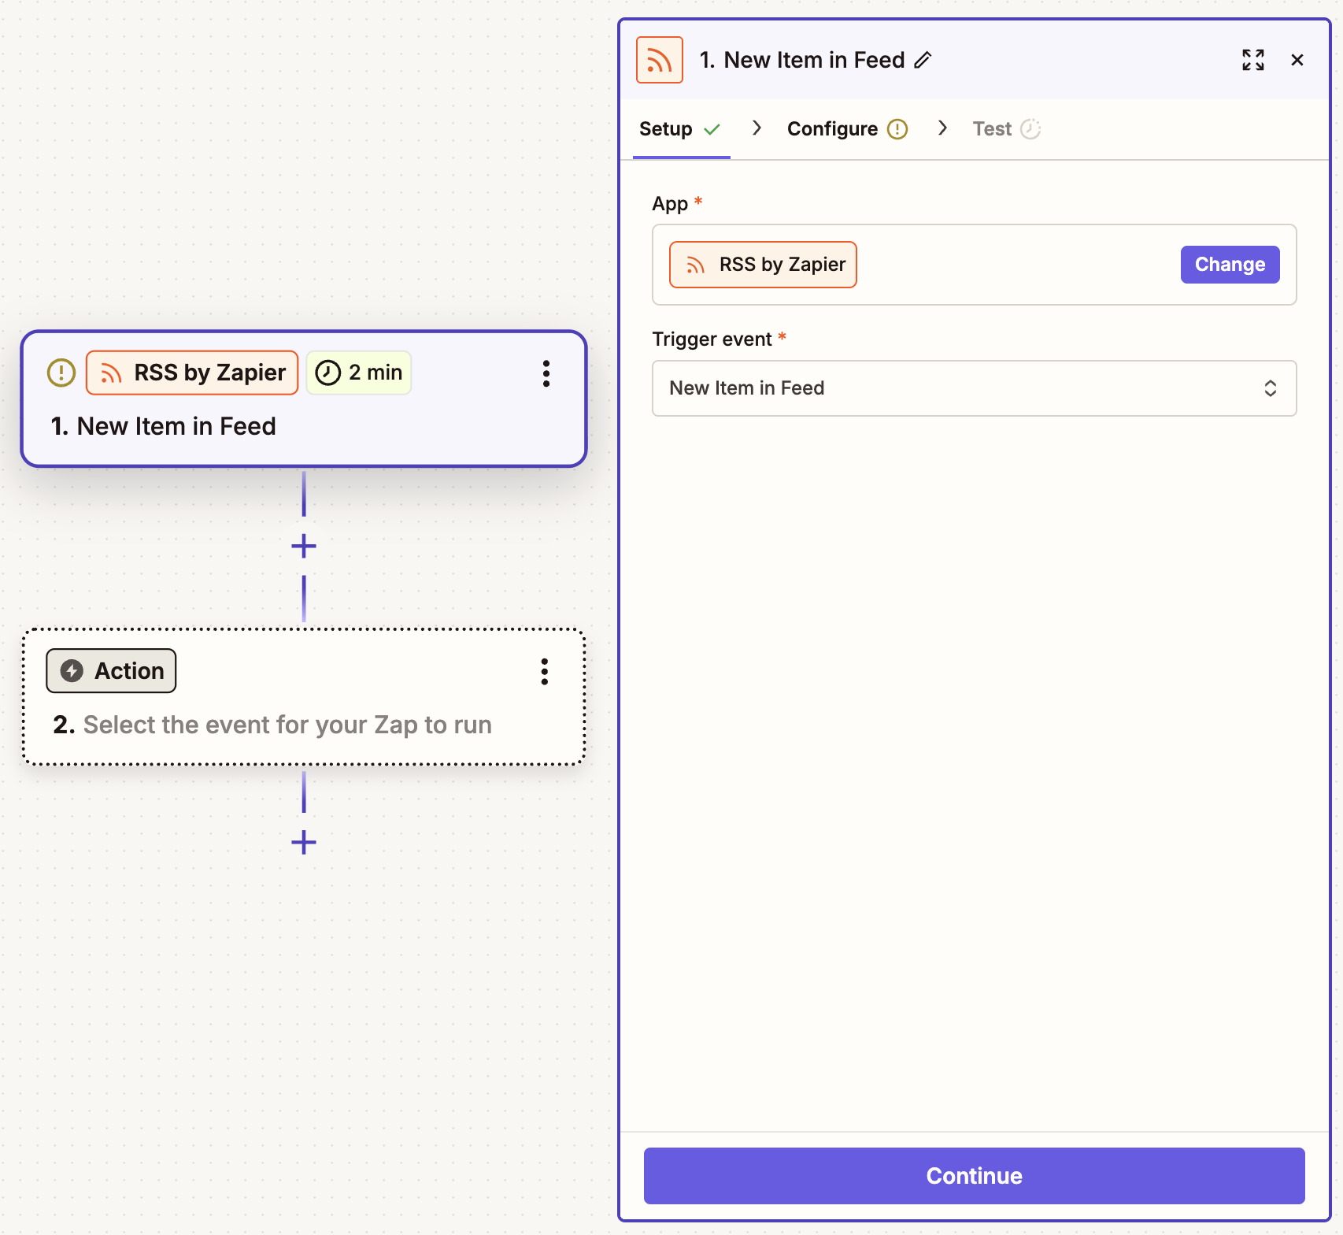Select the RSS by Zapier chip in the App field
Screen dimensions: 1343x1235
coord(761,264)
